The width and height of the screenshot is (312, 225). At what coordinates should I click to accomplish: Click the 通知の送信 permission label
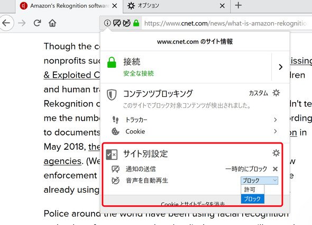point(141,169)
